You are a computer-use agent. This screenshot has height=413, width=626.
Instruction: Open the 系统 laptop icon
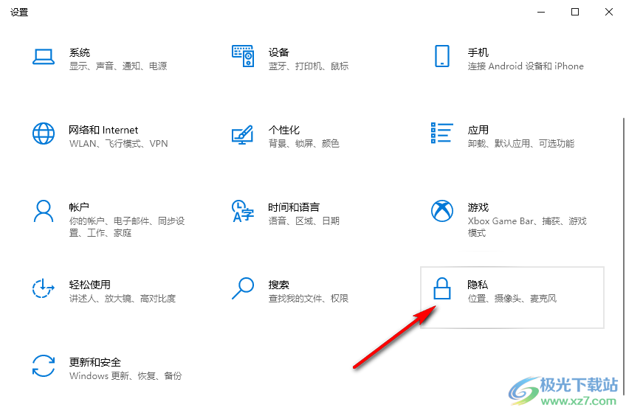44,57
